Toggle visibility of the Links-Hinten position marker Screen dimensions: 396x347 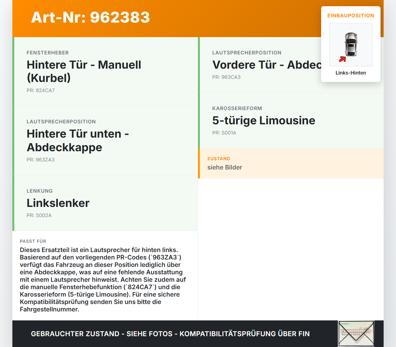pyautogui.click(x=351, y=73)
